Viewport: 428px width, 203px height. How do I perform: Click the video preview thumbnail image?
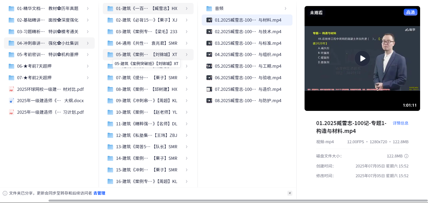click(362, 58)
